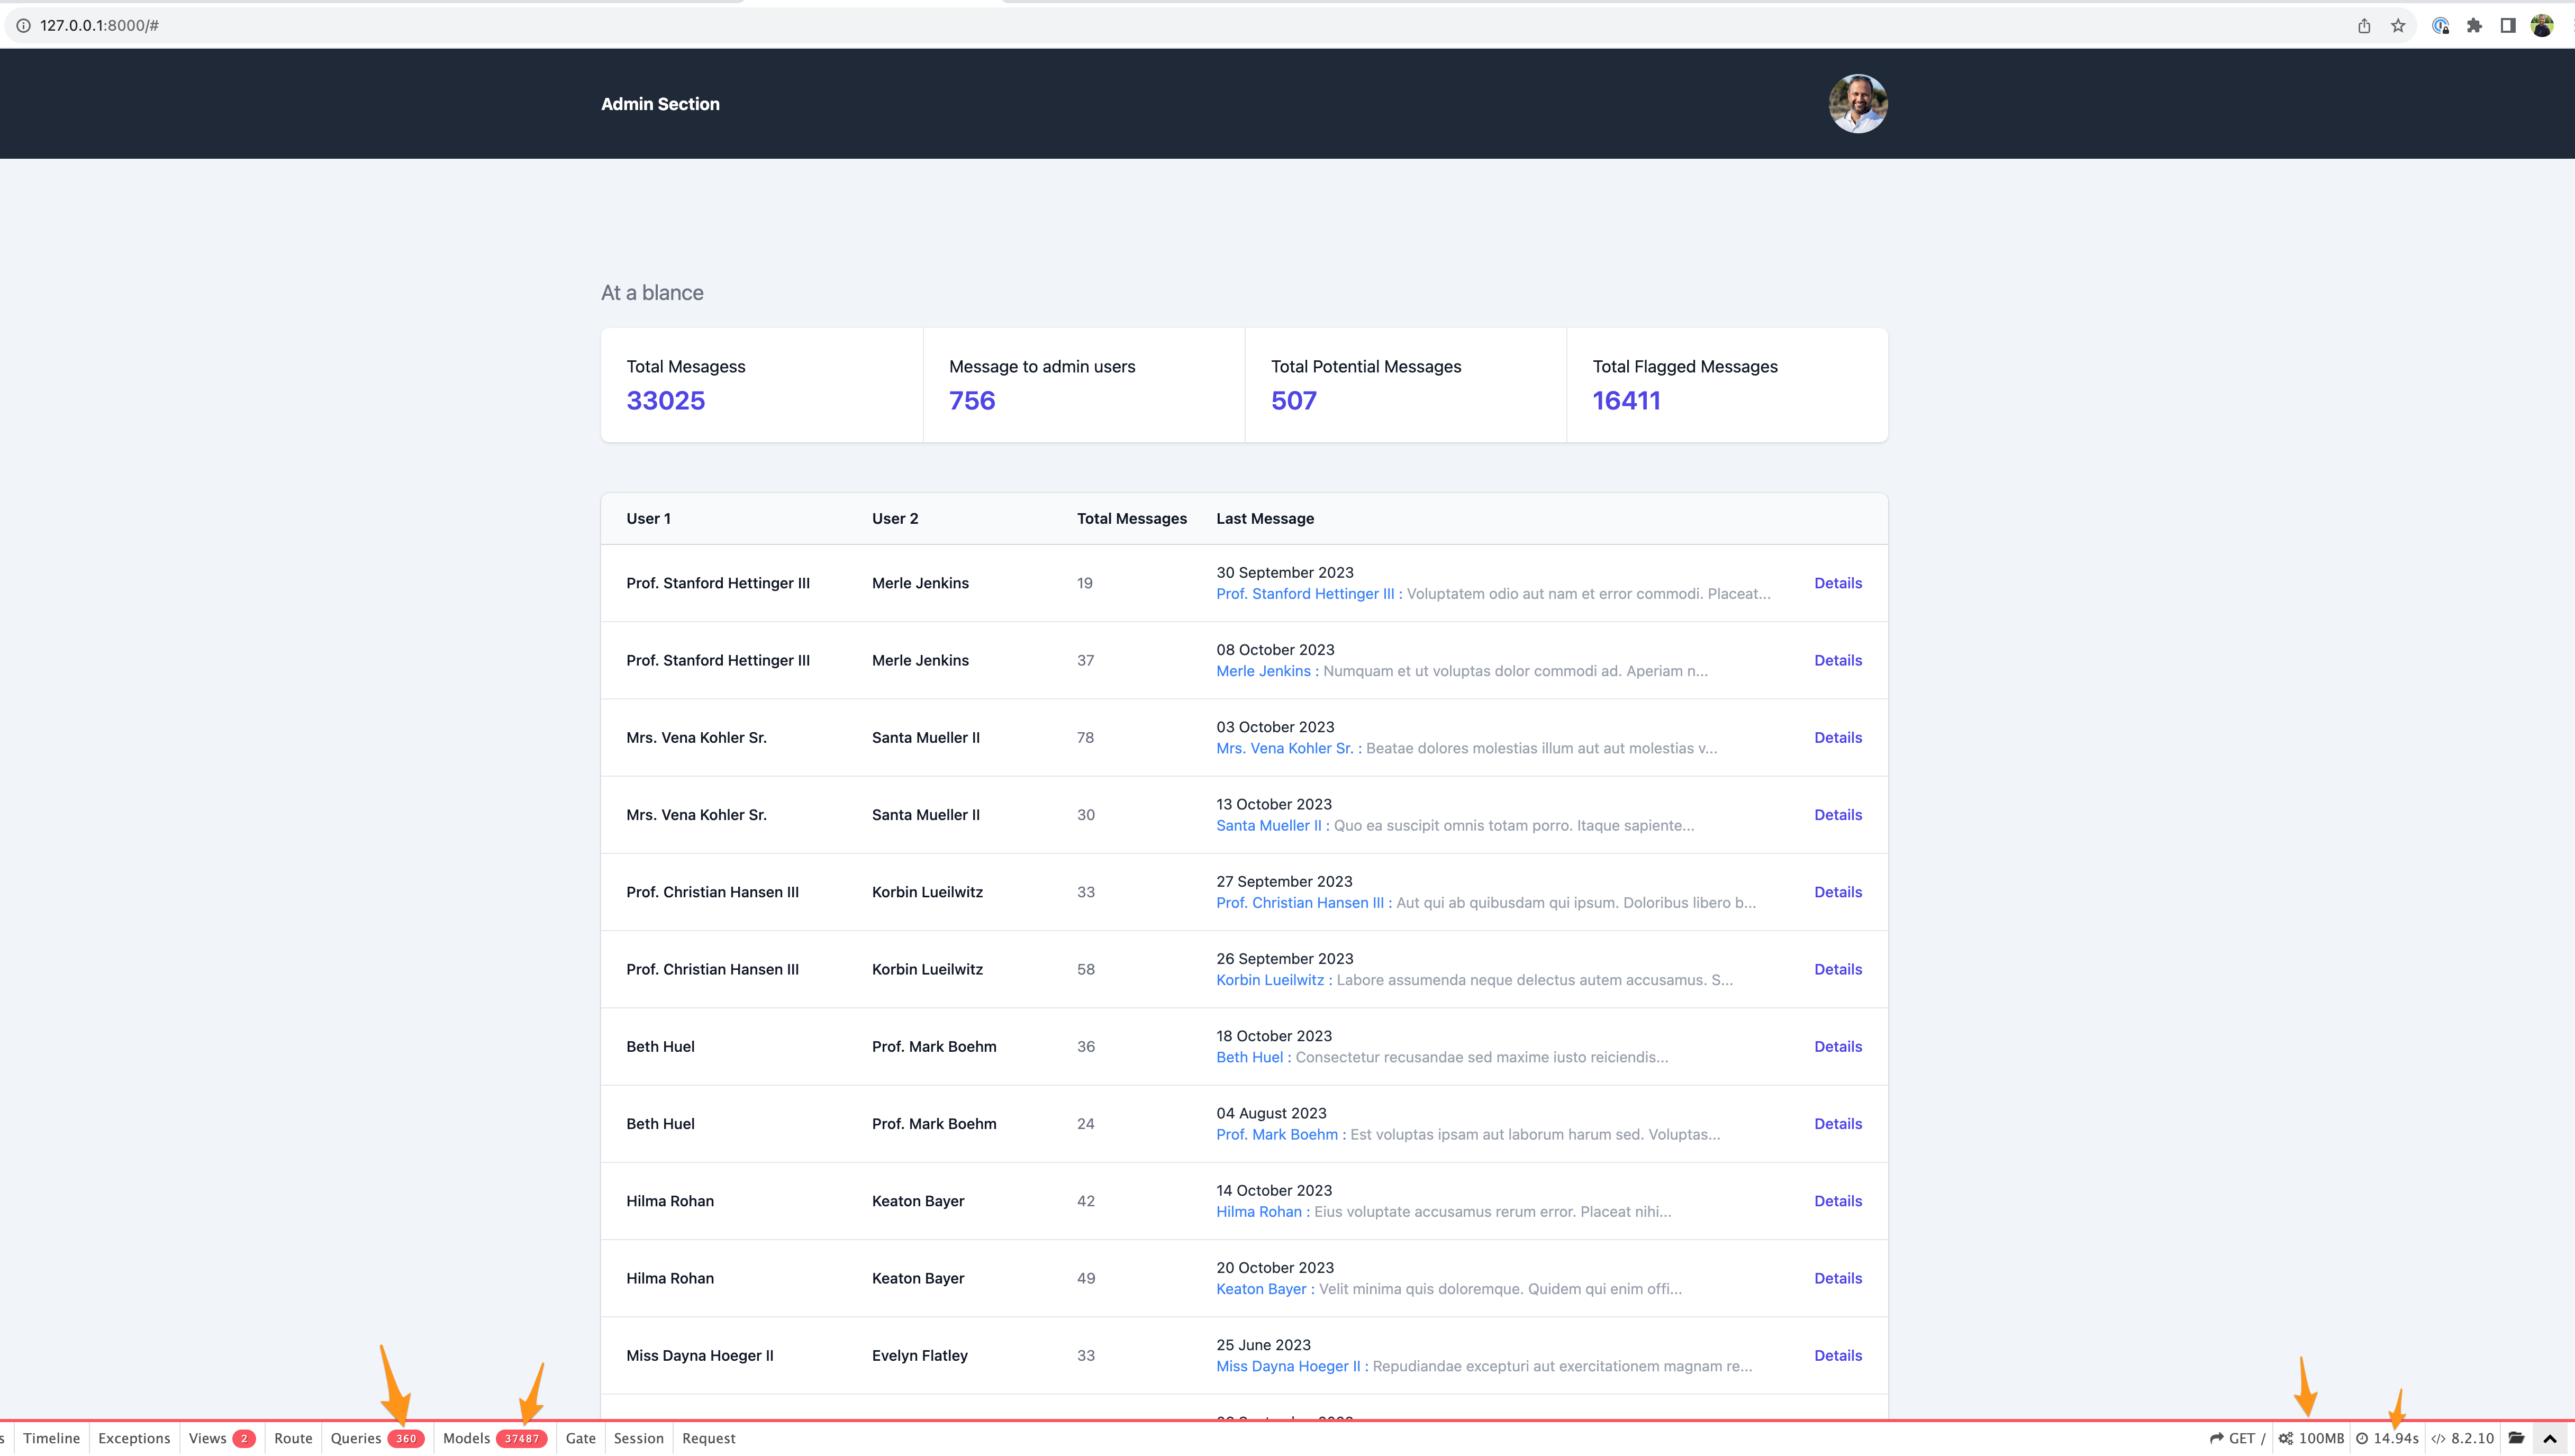
Task: Open the admin avatar user menu
Action: [1857, 103]
